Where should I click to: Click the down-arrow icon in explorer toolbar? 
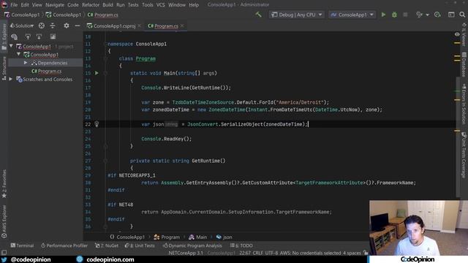(39, 37)
